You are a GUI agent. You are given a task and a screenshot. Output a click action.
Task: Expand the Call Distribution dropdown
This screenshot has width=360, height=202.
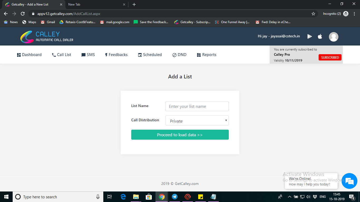pyautogui.click(x=197, y=120)
